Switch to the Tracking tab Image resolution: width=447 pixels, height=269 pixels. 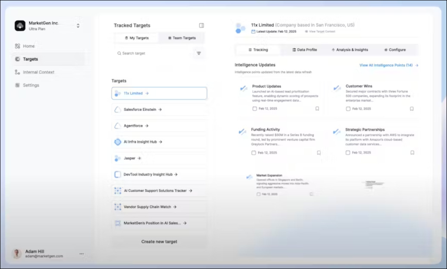click(x=258, y=50)
